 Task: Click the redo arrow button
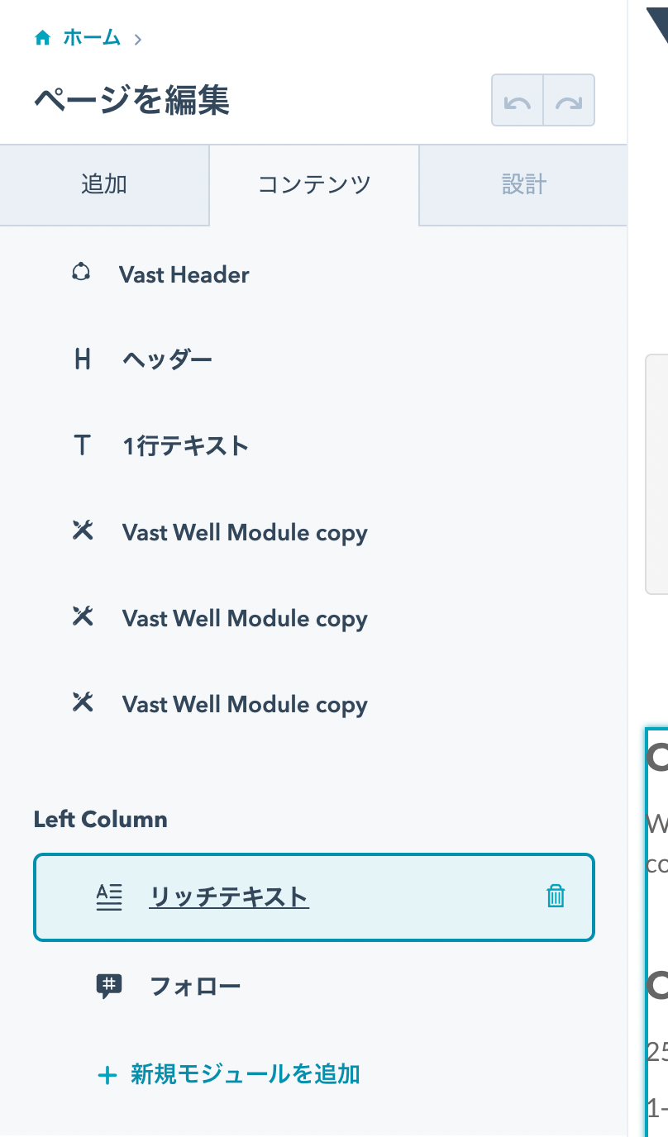pos(569,100)
